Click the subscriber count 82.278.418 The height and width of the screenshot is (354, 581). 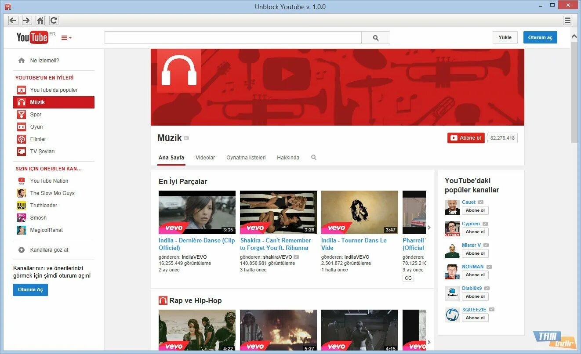tap(502, 138)
